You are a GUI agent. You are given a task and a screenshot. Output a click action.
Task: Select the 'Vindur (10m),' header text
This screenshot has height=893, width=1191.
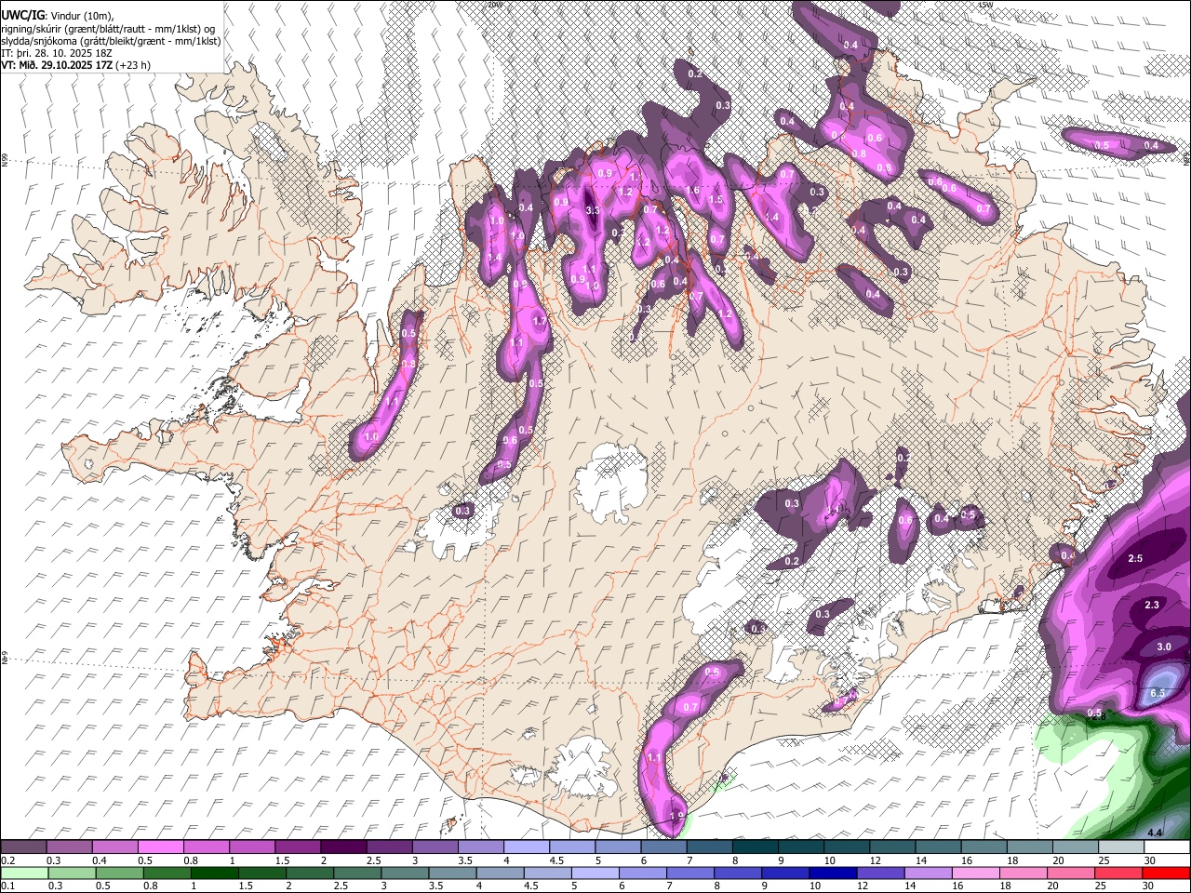[82, 17]
